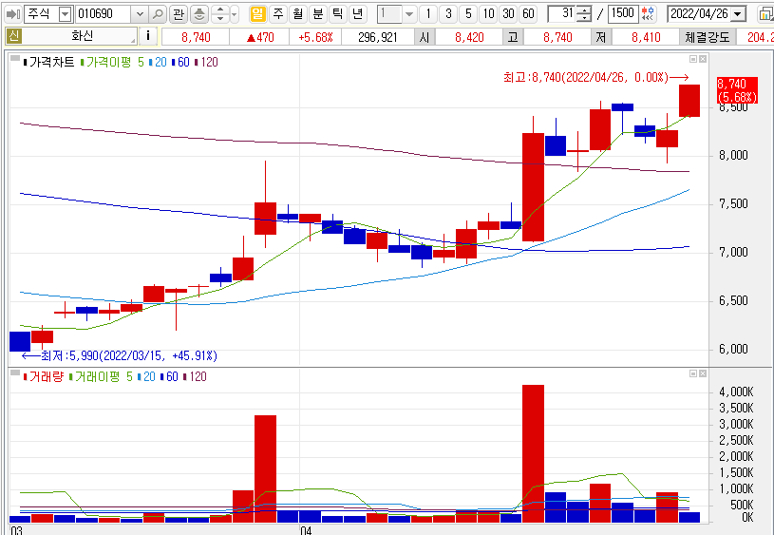Viewport: 774px width, 535px height.
Task: Click the large red candle on the 8,000 surge
Action: coord(533,187)
